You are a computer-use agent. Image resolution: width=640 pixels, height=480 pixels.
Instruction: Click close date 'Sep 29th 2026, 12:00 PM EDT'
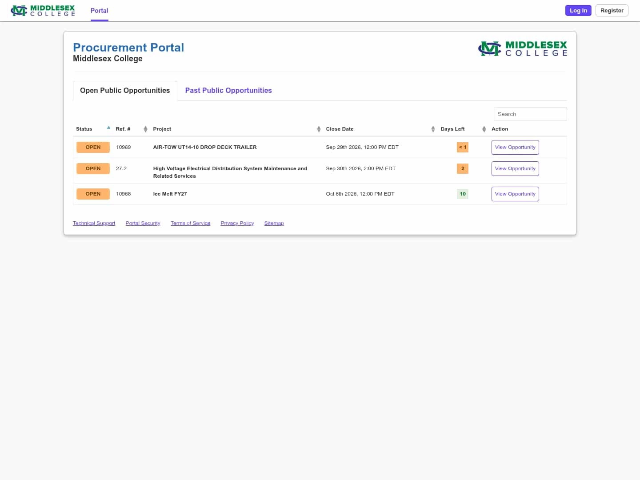coord(362,147)
